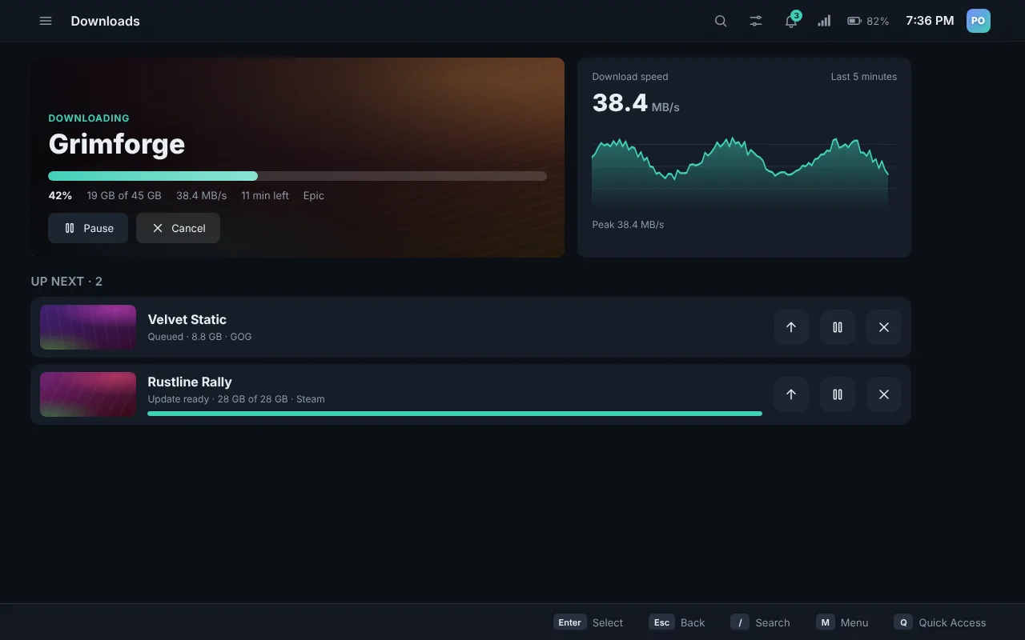The height and width of the screenshot is (640, 1025).
Task: Click the DOWNLOADING status label
Action: point(89,118)
